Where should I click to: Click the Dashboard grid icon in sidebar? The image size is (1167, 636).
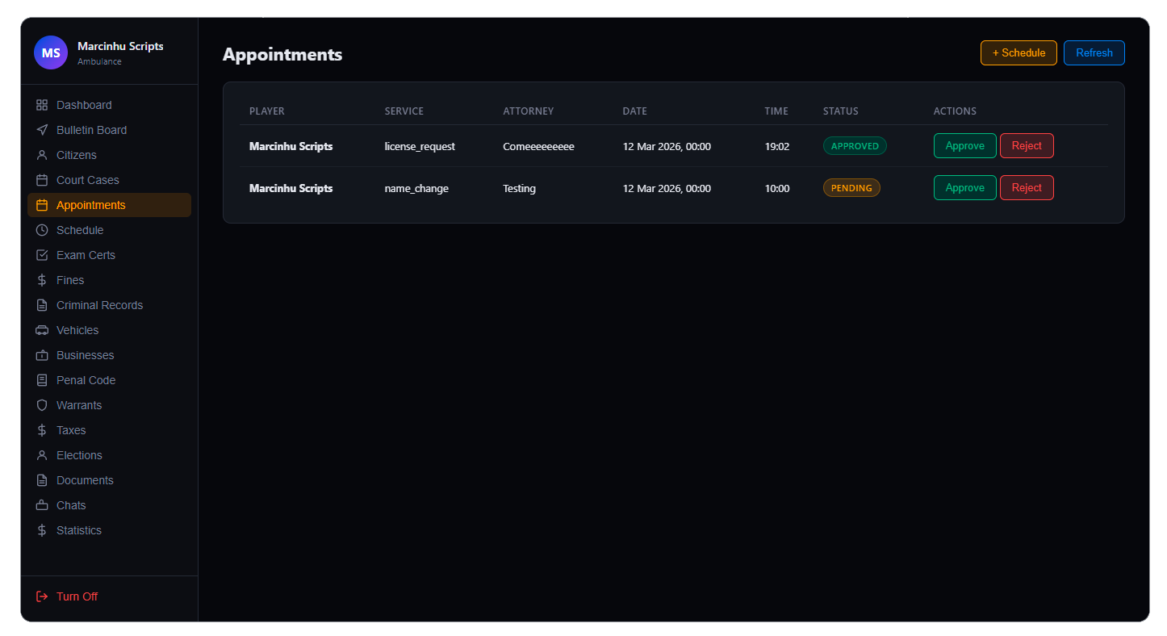42,105
